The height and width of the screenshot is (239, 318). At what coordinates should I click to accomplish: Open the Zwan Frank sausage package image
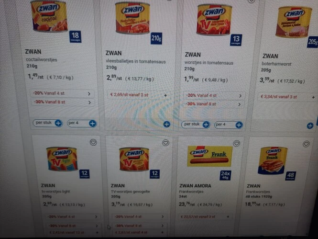(210, 156)
